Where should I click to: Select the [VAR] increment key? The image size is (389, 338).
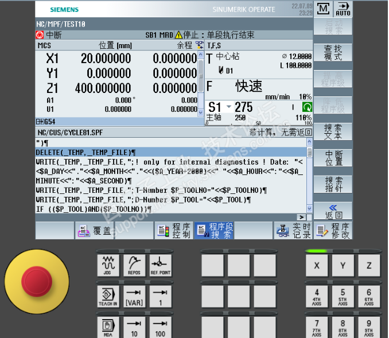click(x=134, y=297)
